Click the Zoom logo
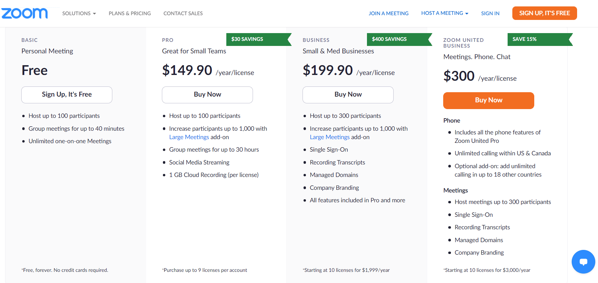The width and height of the screenshot is (598, 283). (25, 13)
